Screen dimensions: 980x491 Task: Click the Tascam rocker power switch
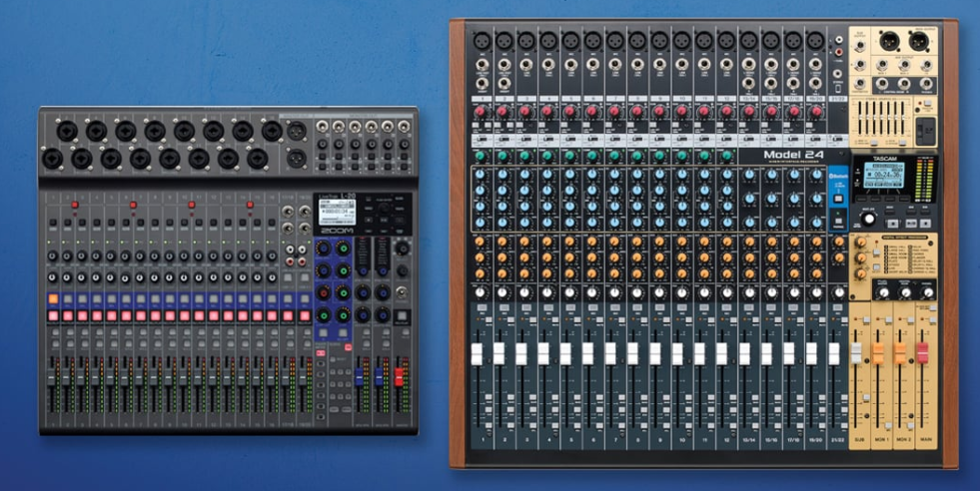(x=924, y=131)
